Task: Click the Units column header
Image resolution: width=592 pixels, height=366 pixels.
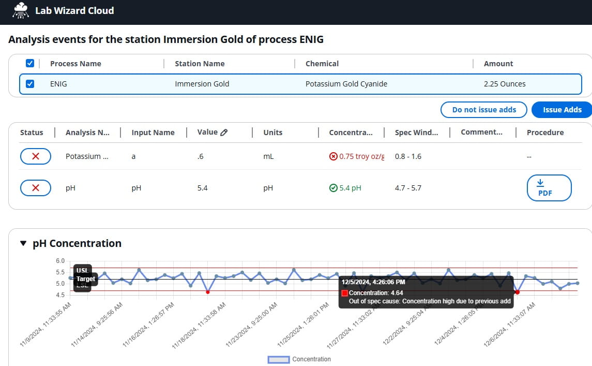Action: pos(272,133)
